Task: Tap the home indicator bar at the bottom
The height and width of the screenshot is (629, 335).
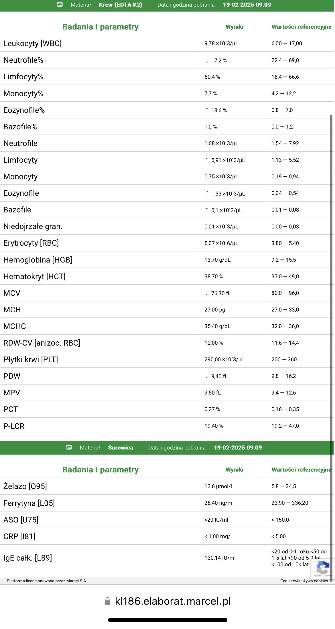Action: pyautogui.click(x=167, y=620)
